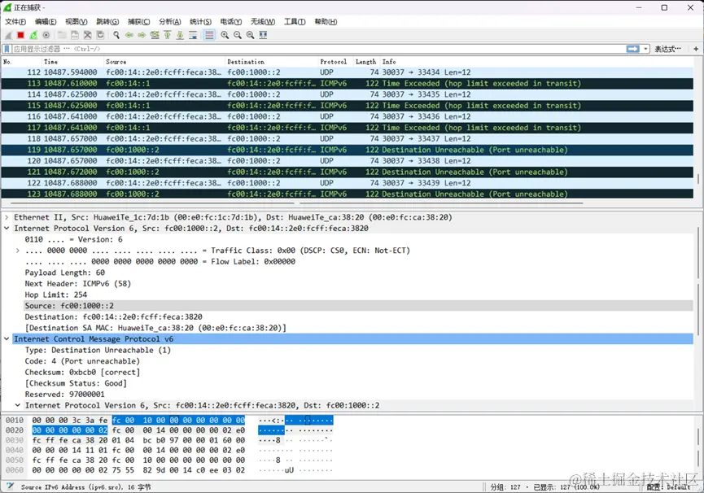This screenshot has height=493, width=704.
Task: Sort by the Protocol column header
Action: pos(336,62)
